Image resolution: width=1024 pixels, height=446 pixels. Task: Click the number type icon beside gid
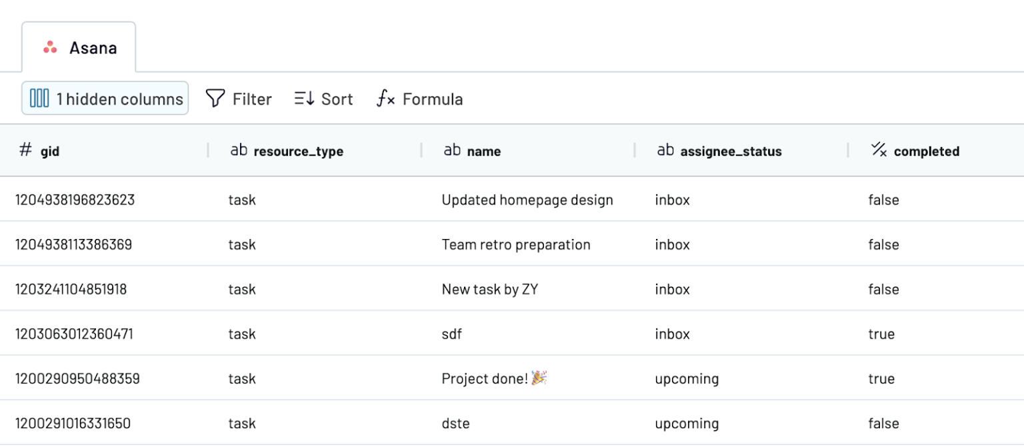click(25, 150)
